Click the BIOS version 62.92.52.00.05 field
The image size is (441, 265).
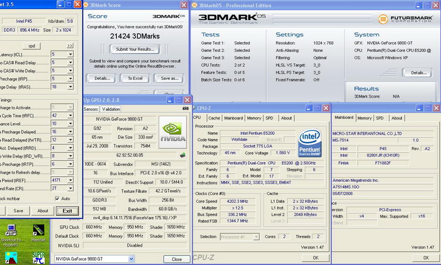coord(130,155)
